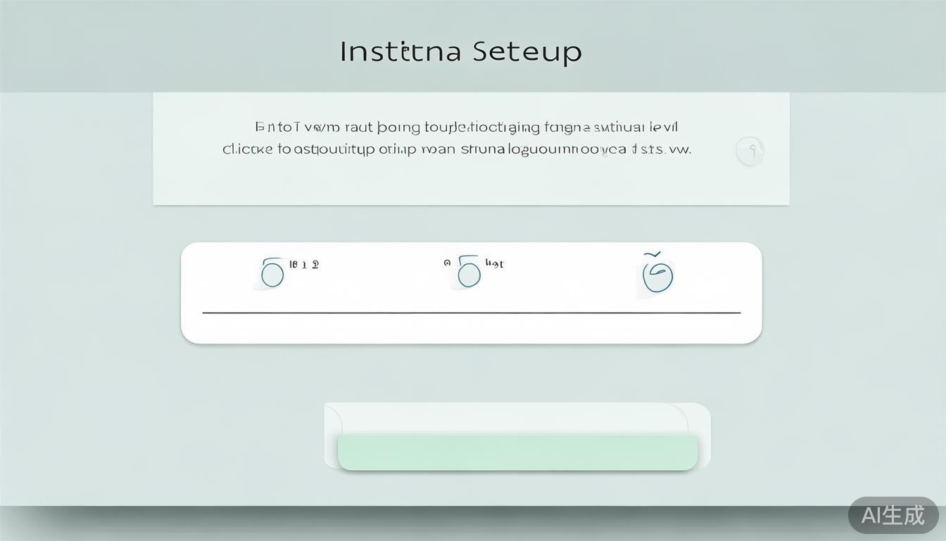Click the checkmark above the right circle
Screen dimensions: 946x541
tap(652, 254)
